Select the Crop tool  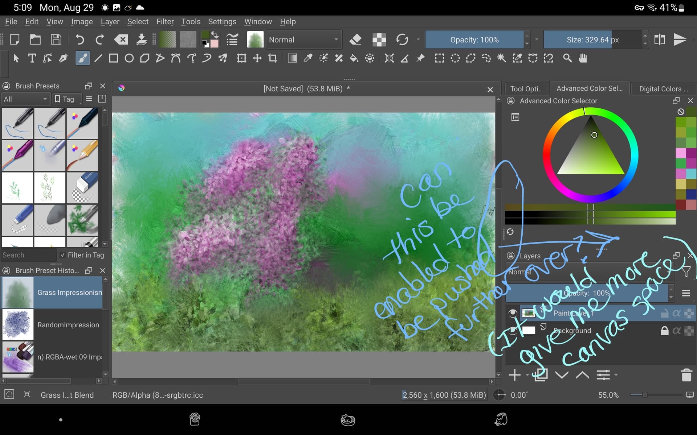click(x=273, y=58)
